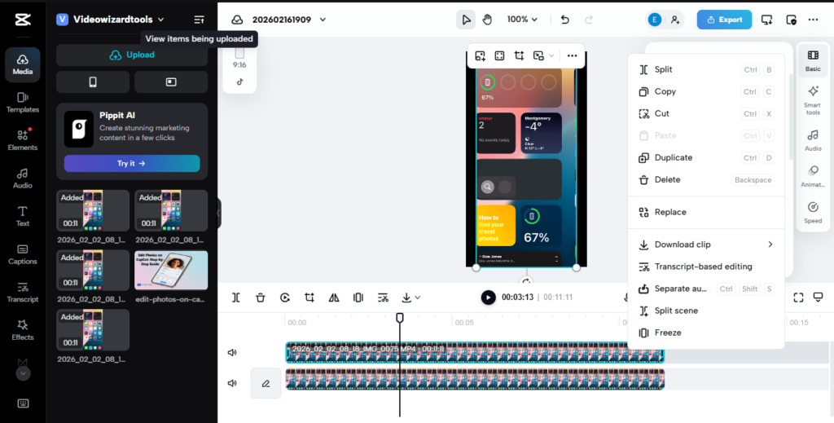Viewport: 834px width, 423px height.
Task: Open the Basic tab in right panel
Action: (813, 60)
